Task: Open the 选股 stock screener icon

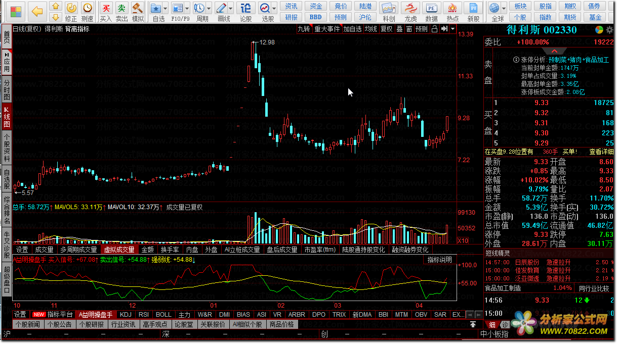Action: [x=264, y=8]
